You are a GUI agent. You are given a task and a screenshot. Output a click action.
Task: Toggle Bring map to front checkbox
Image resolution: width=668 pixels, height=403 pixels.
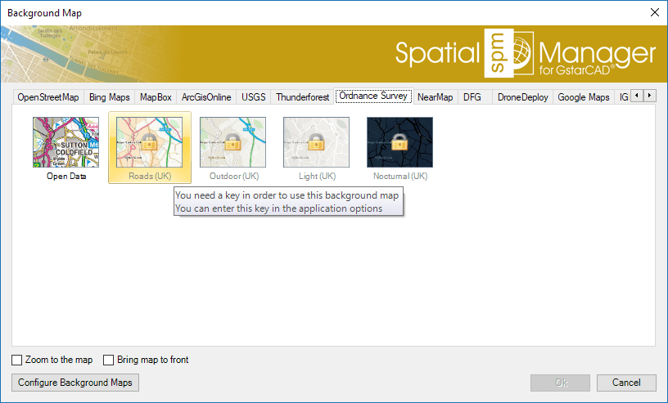[109, 360]
